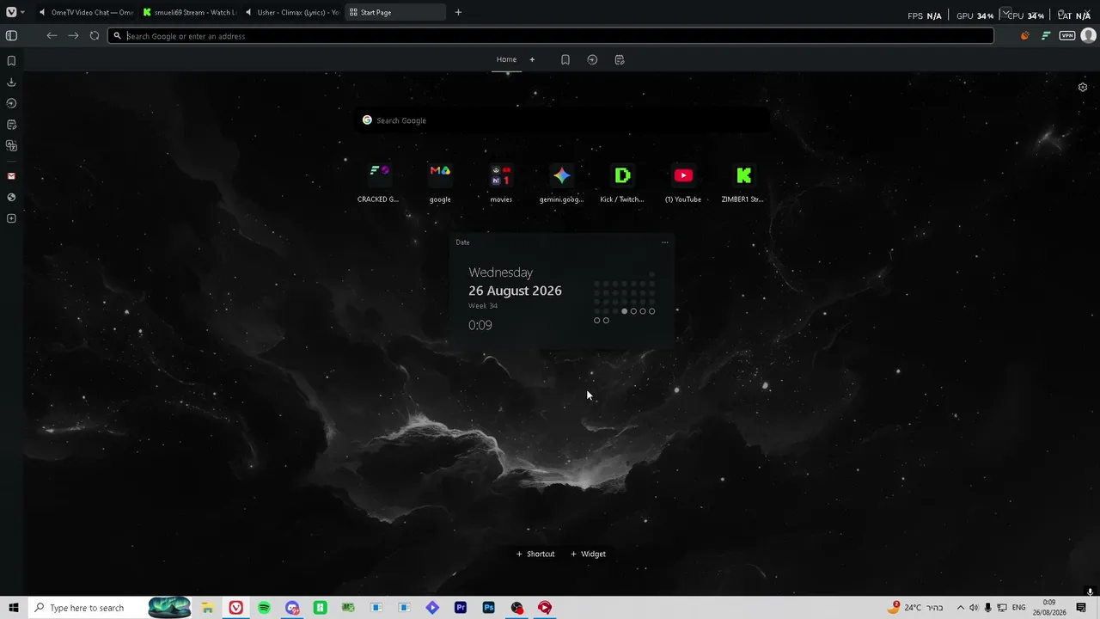Open the History panel in sidebar

11,103
